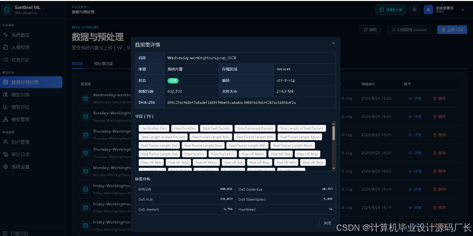Click the 214.7 MB file size value
Screen dimensions: 473x236
[x=285, y=92]
